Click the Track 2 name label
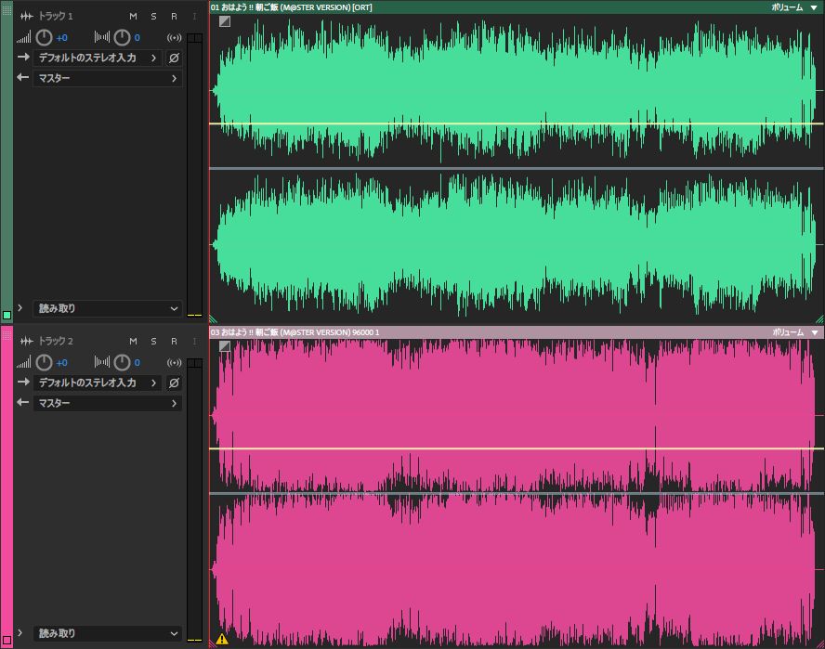Image resolution: width=825 pixels, height=649 pixels. tap(55, 342)
